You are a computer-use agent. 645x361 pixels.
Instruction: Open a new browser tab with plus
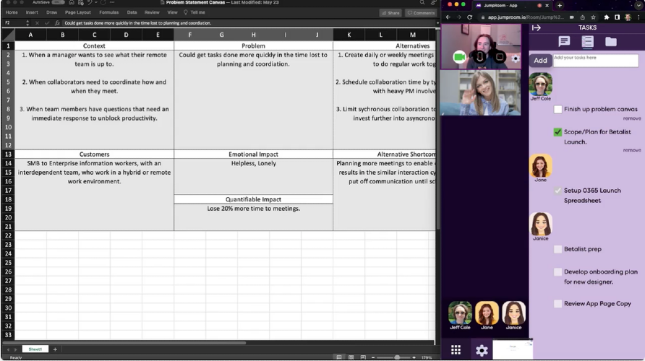point(560,5)
